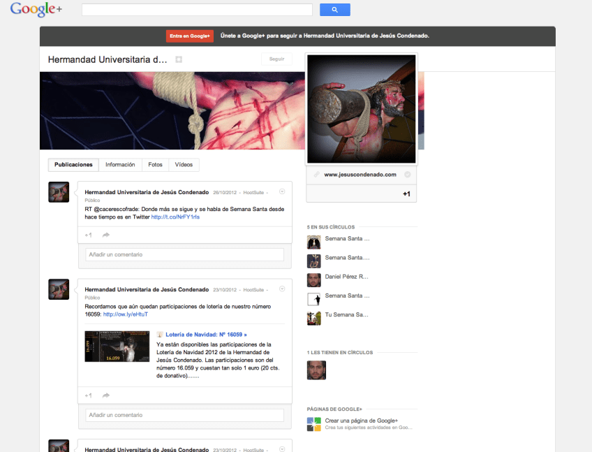The image size is (592, 452).
Task: Click the link chain icon beside www.jesuscondenado.com
Action: [x=318, y=175]
